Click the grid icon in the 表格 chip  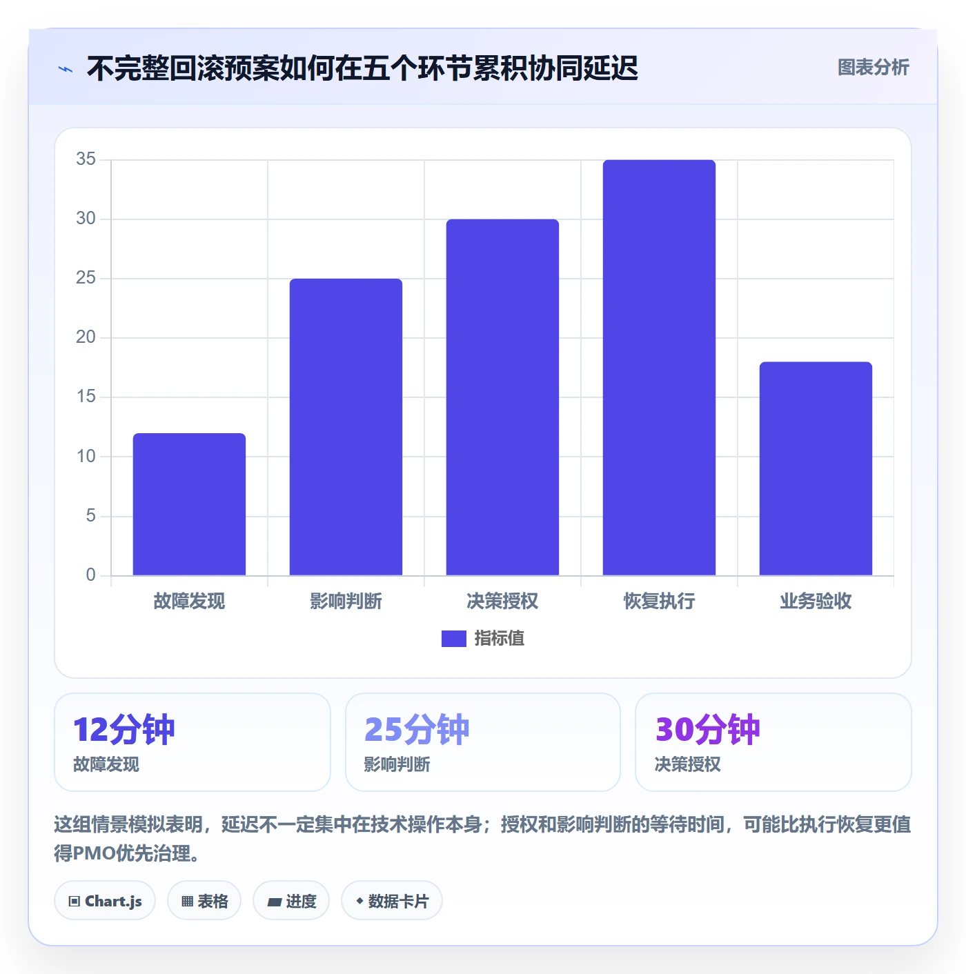[x=187, y=902]
